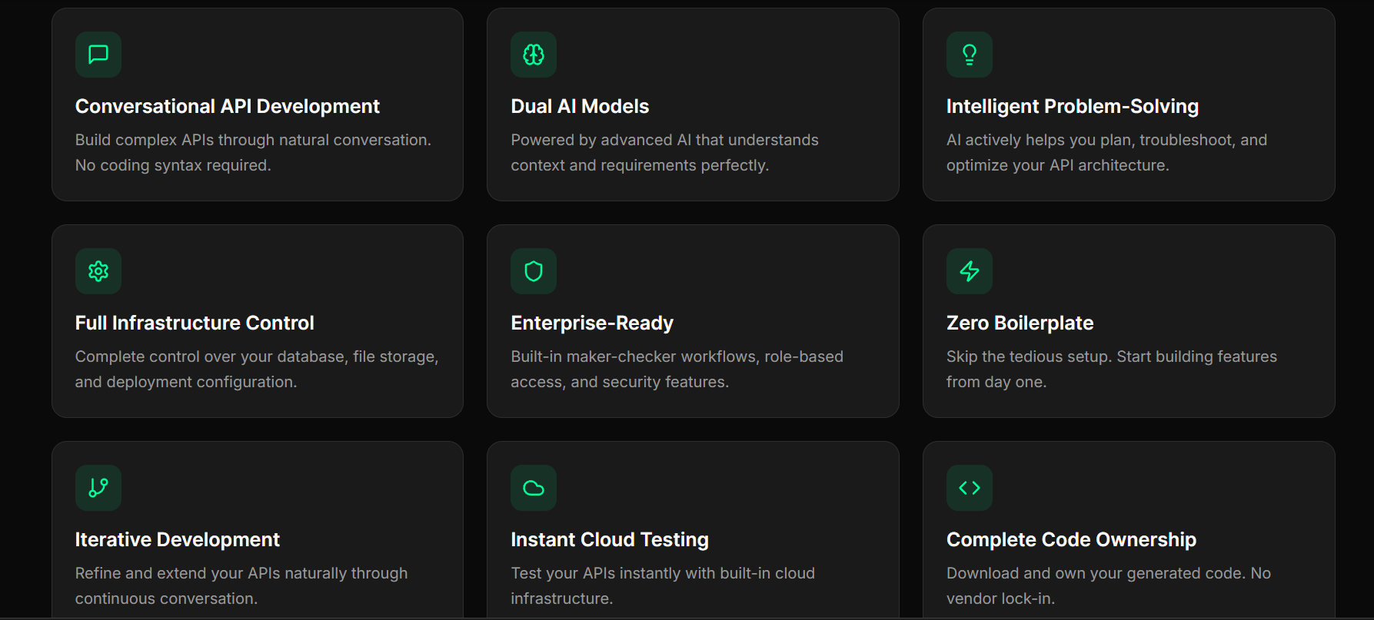
Task: Click the chat bubble icon
Action: (x=98, y=55)
